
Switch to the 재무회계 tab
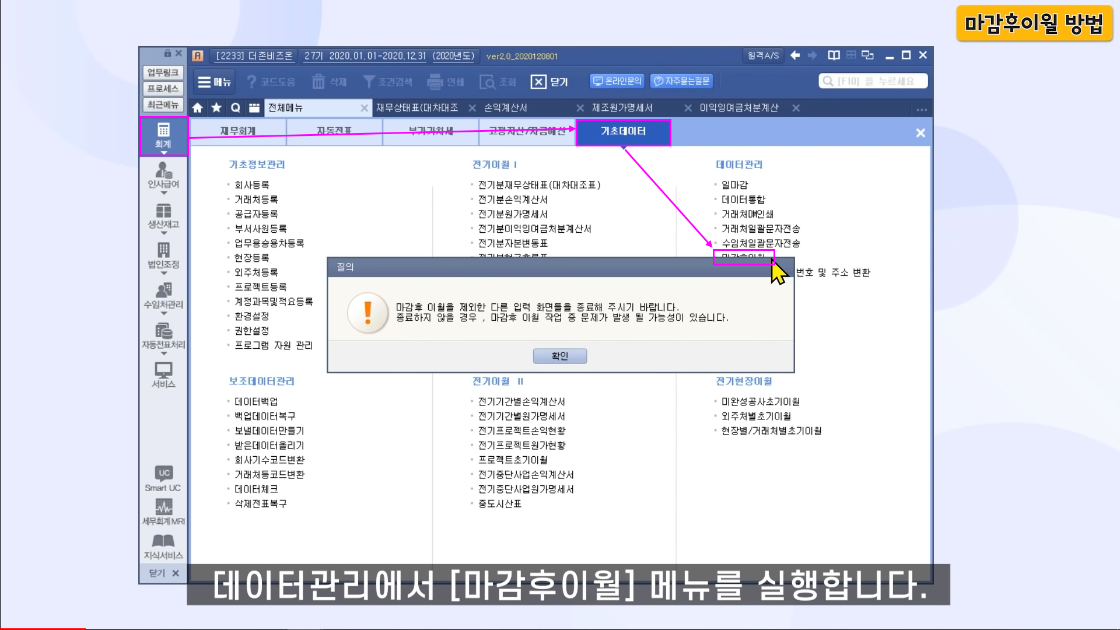(238, 131)
